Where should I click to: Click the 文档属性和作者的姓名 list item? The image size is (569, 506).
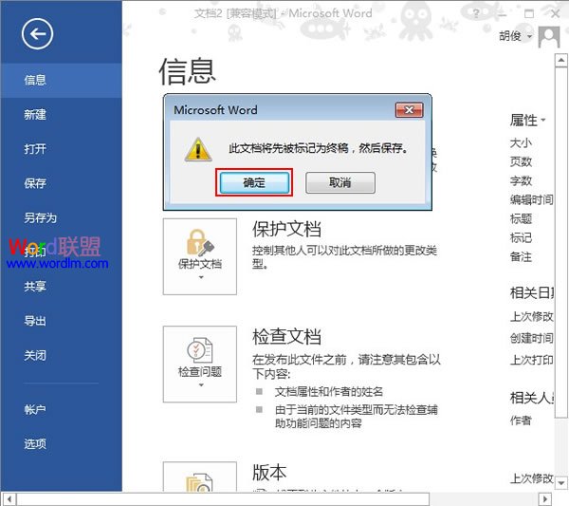(329, 391)
